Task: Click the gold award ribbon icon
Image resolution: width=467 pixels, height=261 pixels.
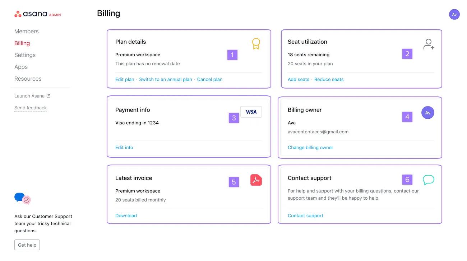Action: (x=256, y=44)
